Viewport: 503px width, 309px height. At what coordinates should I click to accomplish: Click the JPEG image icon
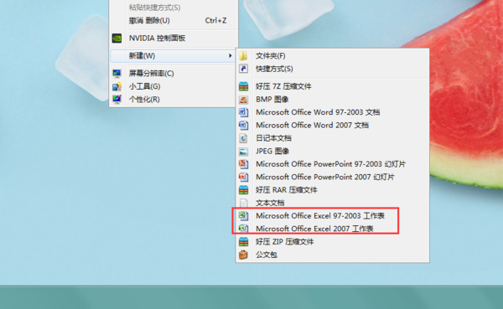243,152
